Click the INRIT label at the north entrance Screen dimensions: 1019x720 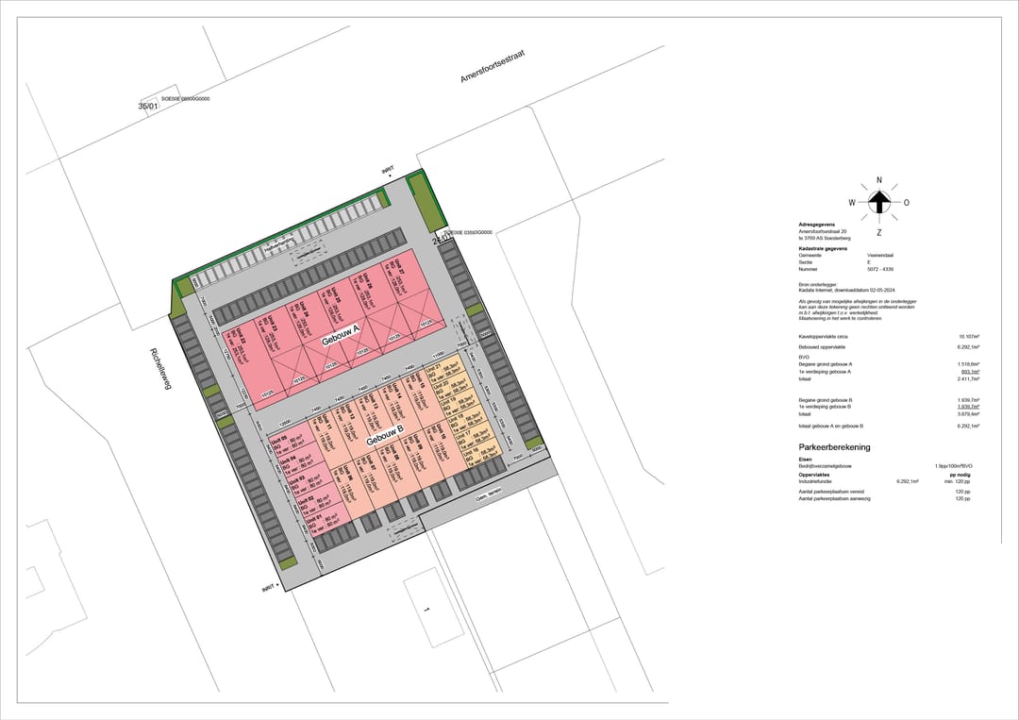[387, 171]
